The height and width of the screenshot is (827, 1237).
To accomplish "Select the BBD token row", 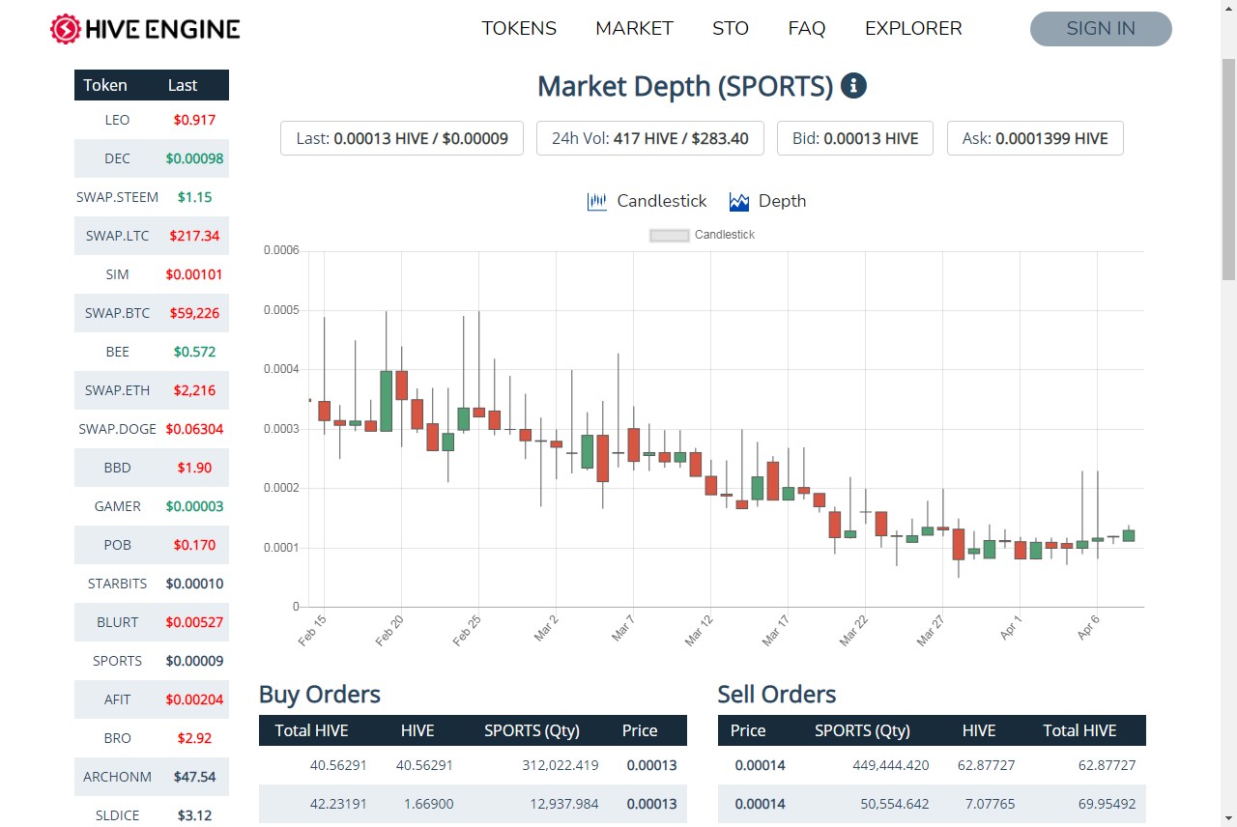I will [x=152, y=468].
